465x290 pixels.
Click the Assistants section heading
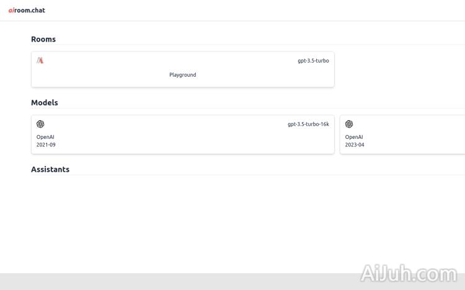(x=50, y=169)
